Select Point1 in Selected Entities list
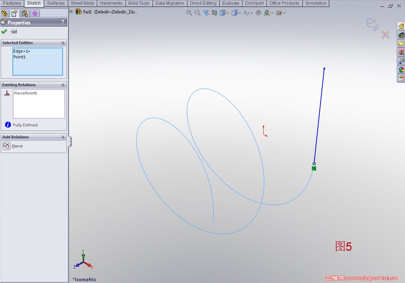 tap(19, 57)
